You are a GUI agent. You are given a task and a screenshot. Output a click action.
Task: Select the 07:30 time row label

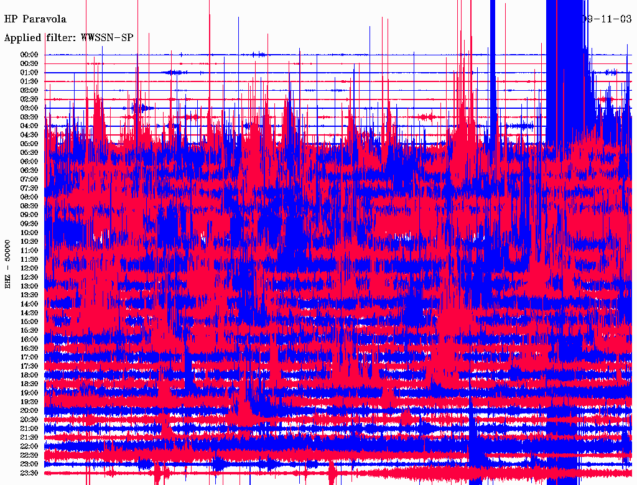coord(29,188)
